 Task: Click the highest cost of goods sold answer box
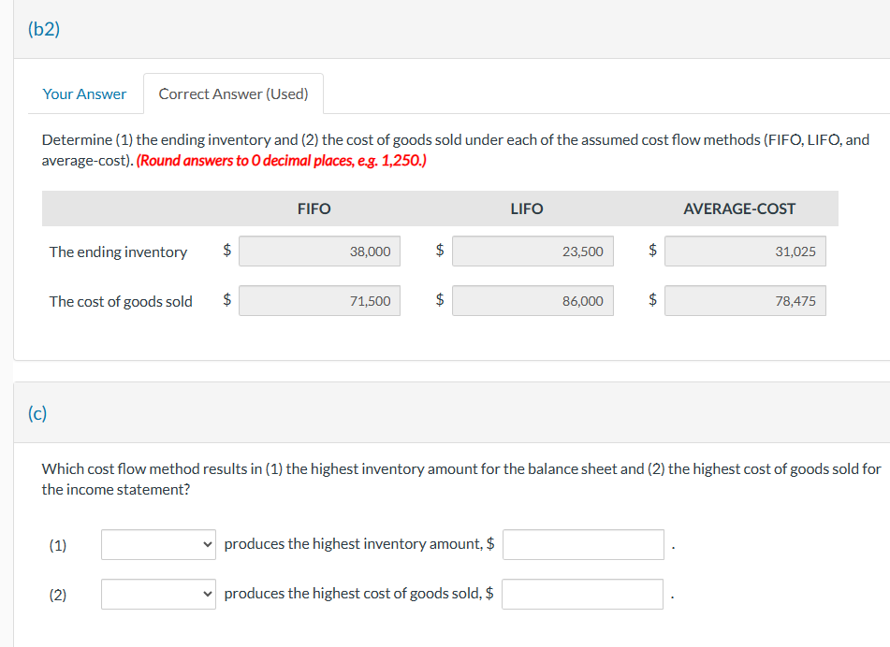pos(582,594)
